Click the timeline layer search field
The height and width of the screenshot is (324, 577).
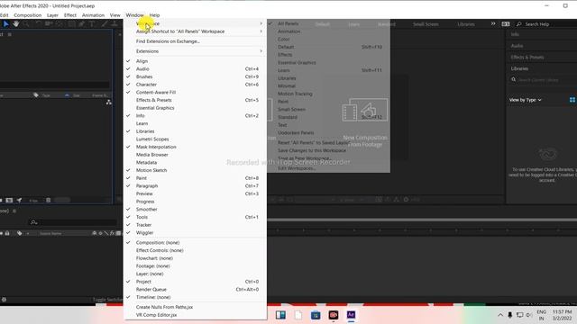[73, 222]
